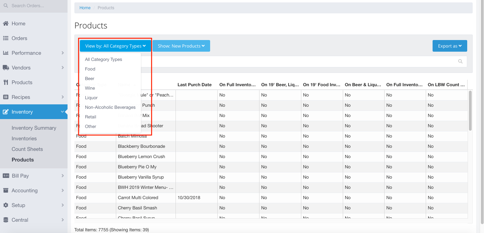Select Liquor from category list
This screenshot has width=484, height=233.
(x=91, y=98)
